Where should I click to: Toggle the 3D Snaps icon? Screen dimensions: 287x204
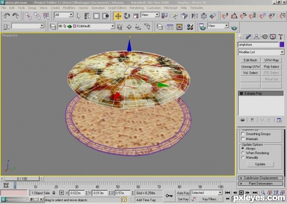click(x=225, y=16)
